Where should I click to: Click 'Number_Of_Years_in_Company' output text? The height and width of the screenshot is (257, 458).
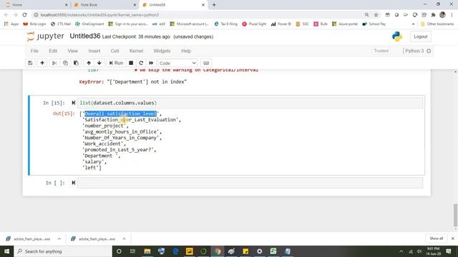point(121,138)
